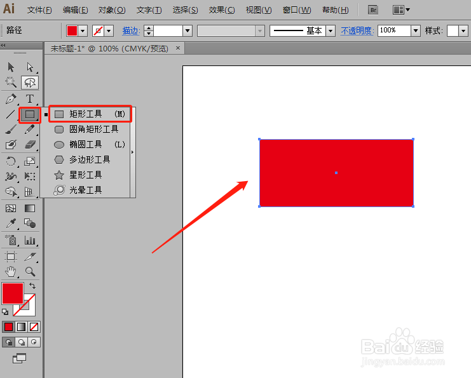Collapse the toolbox with double arrows
Screen dimensions: 471x378
[3, 45]
